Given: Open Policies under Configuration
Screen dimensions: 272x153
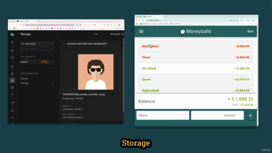Looking at the screenshot, I should tap(24, 79).
